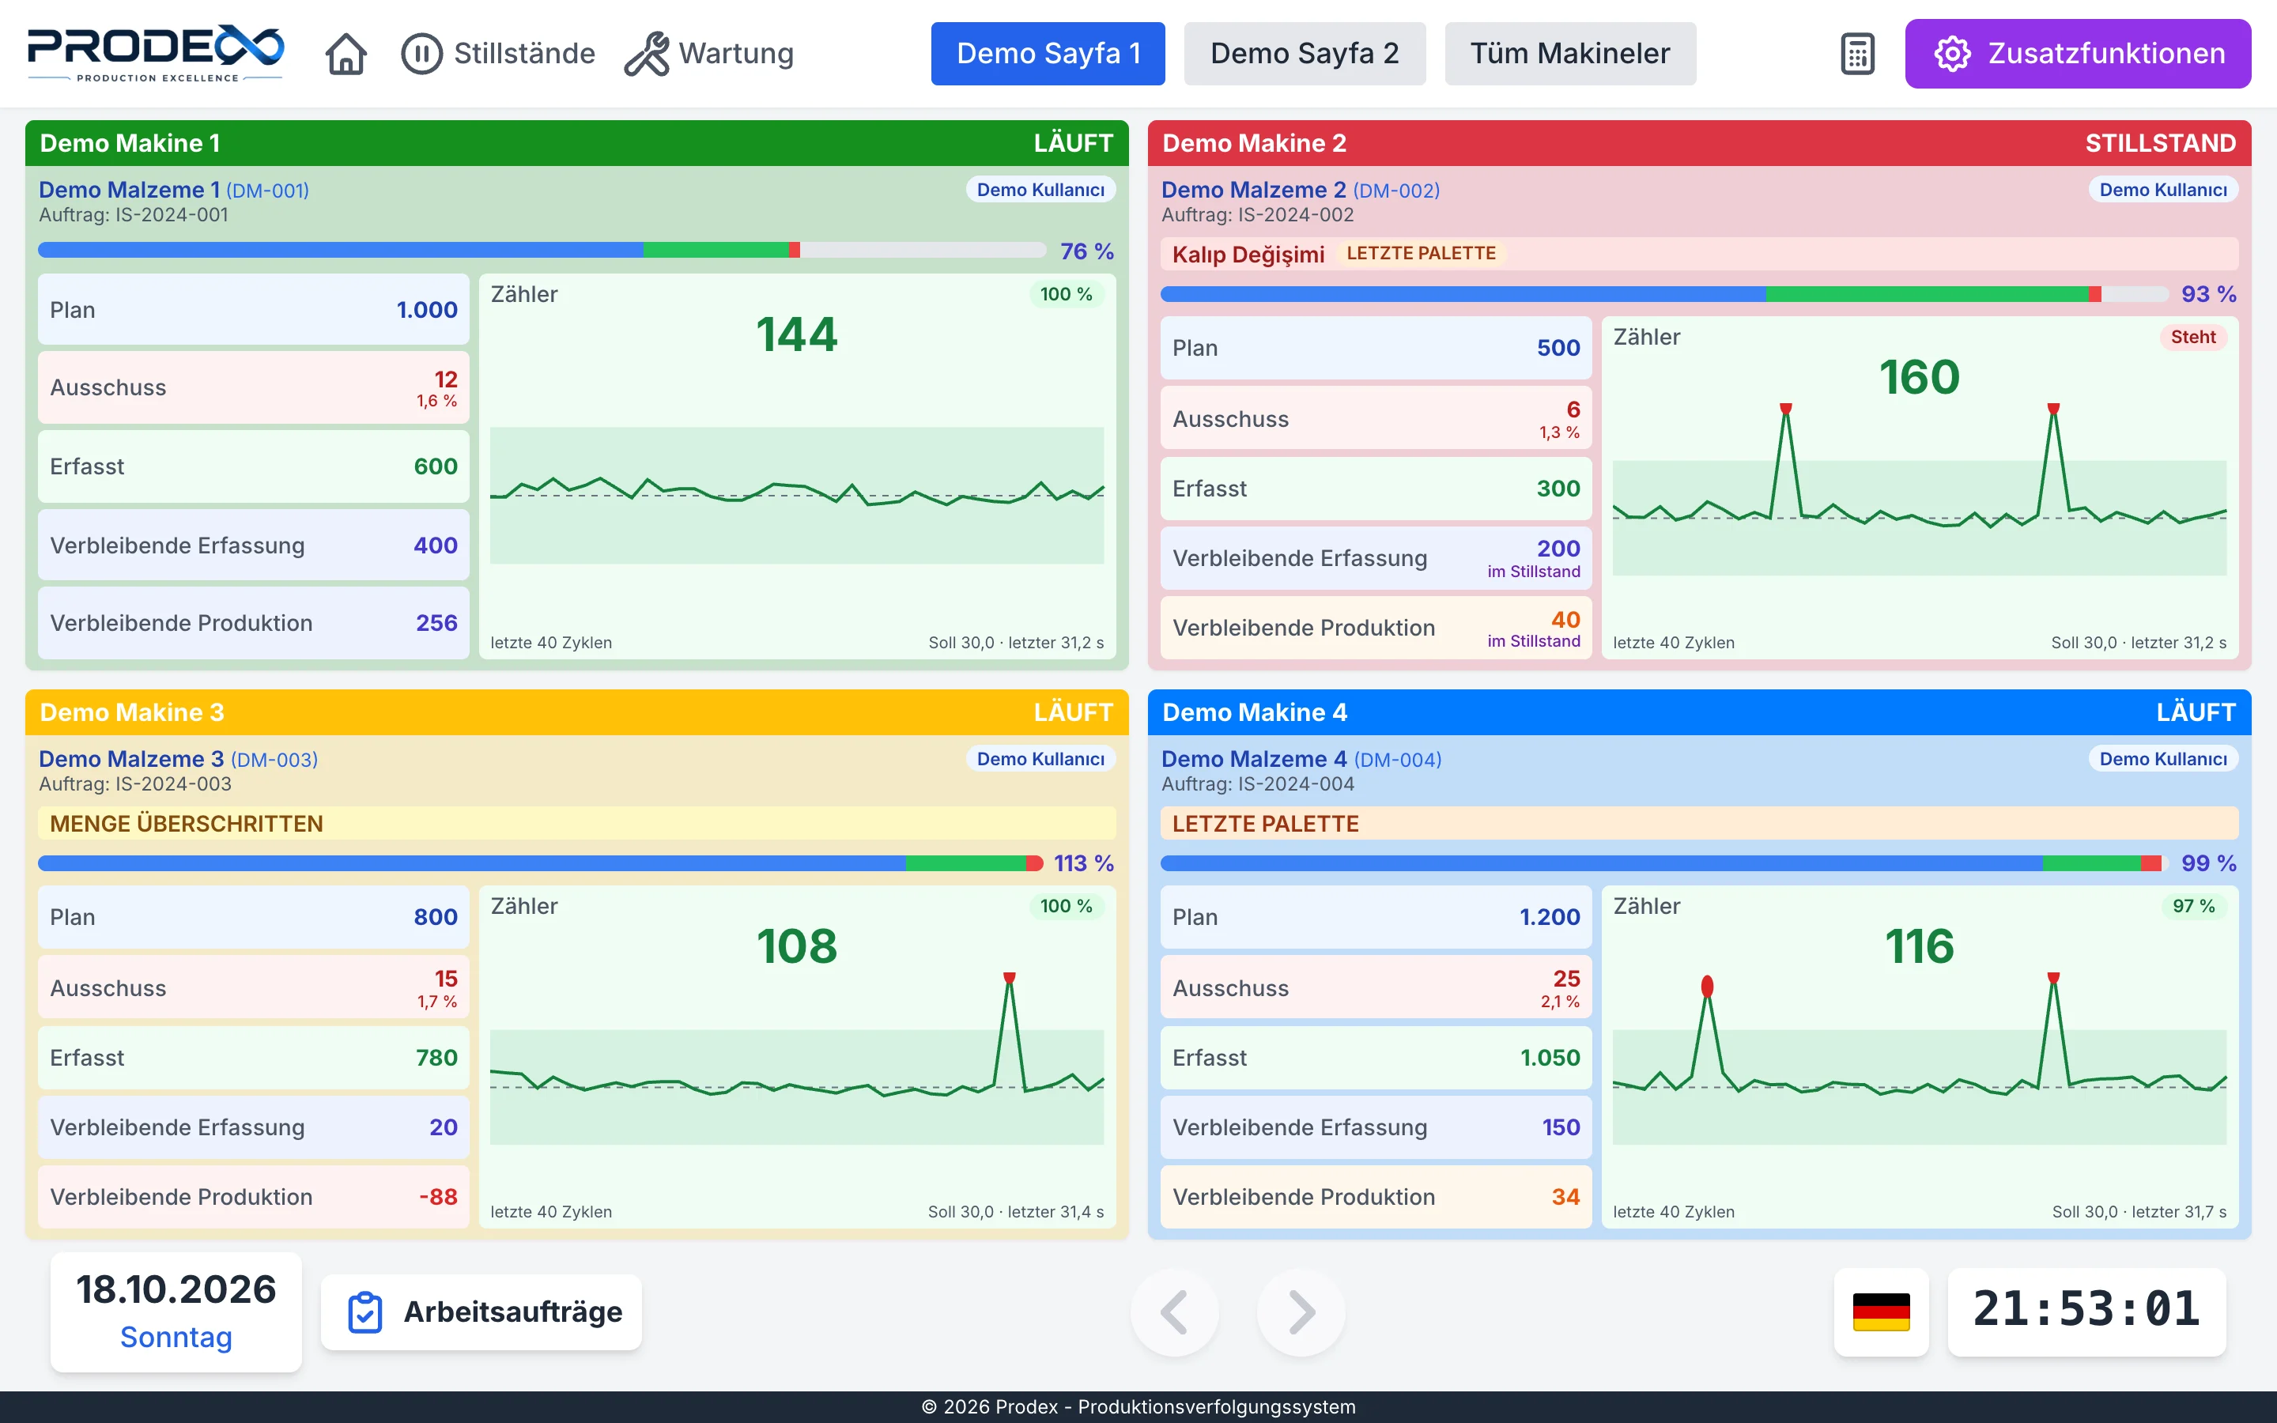Click Demo Malzeme 4 (DM-004) link
The width and height of the screenshot is (2277, 1423).
pos(1301,760)
